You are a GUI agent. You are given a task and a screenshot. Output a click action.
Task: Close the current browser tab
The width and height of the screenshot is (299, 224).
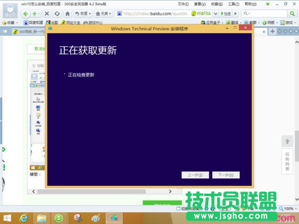pos(264,32)
